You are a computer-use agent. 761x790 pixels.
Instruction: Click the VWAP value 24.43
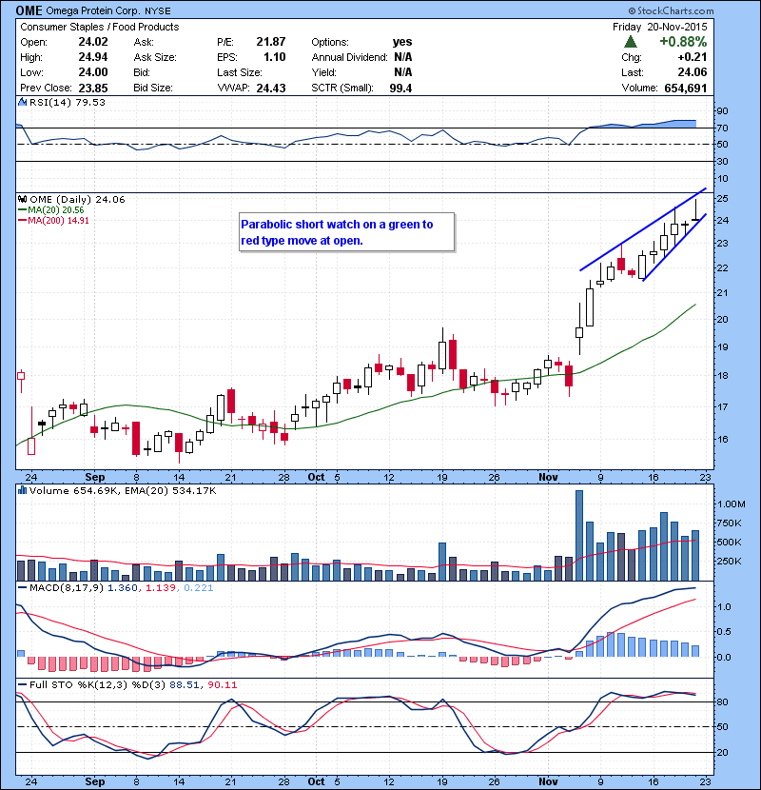271,89
